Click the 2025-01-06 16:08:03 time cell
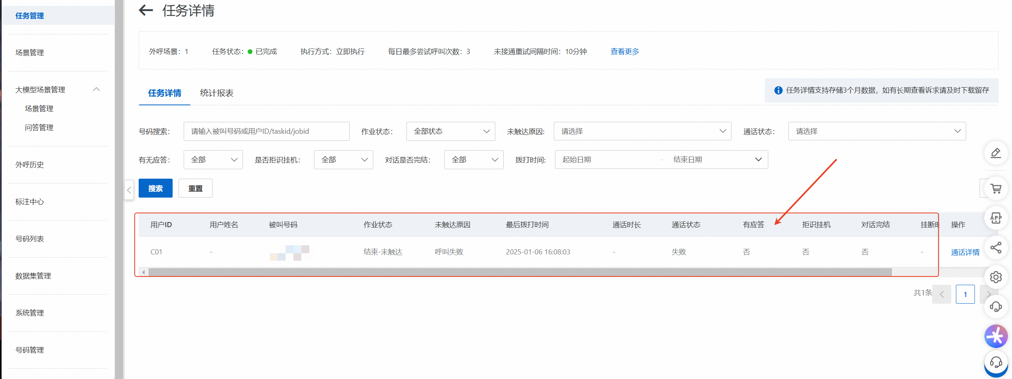Screen dimensions: 1012x379 [538, 252]
